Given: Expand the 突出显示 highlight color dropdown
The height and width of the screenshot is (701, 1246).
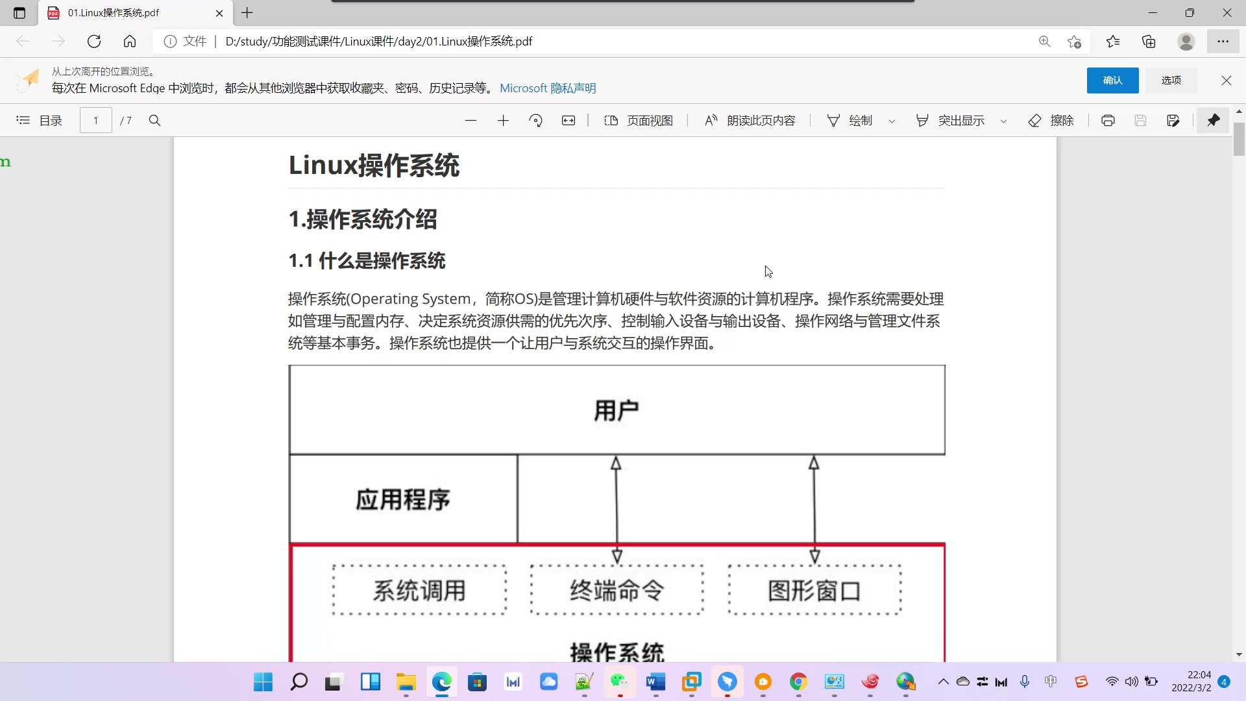Looking at the screenshot, I should point(1004,121).
